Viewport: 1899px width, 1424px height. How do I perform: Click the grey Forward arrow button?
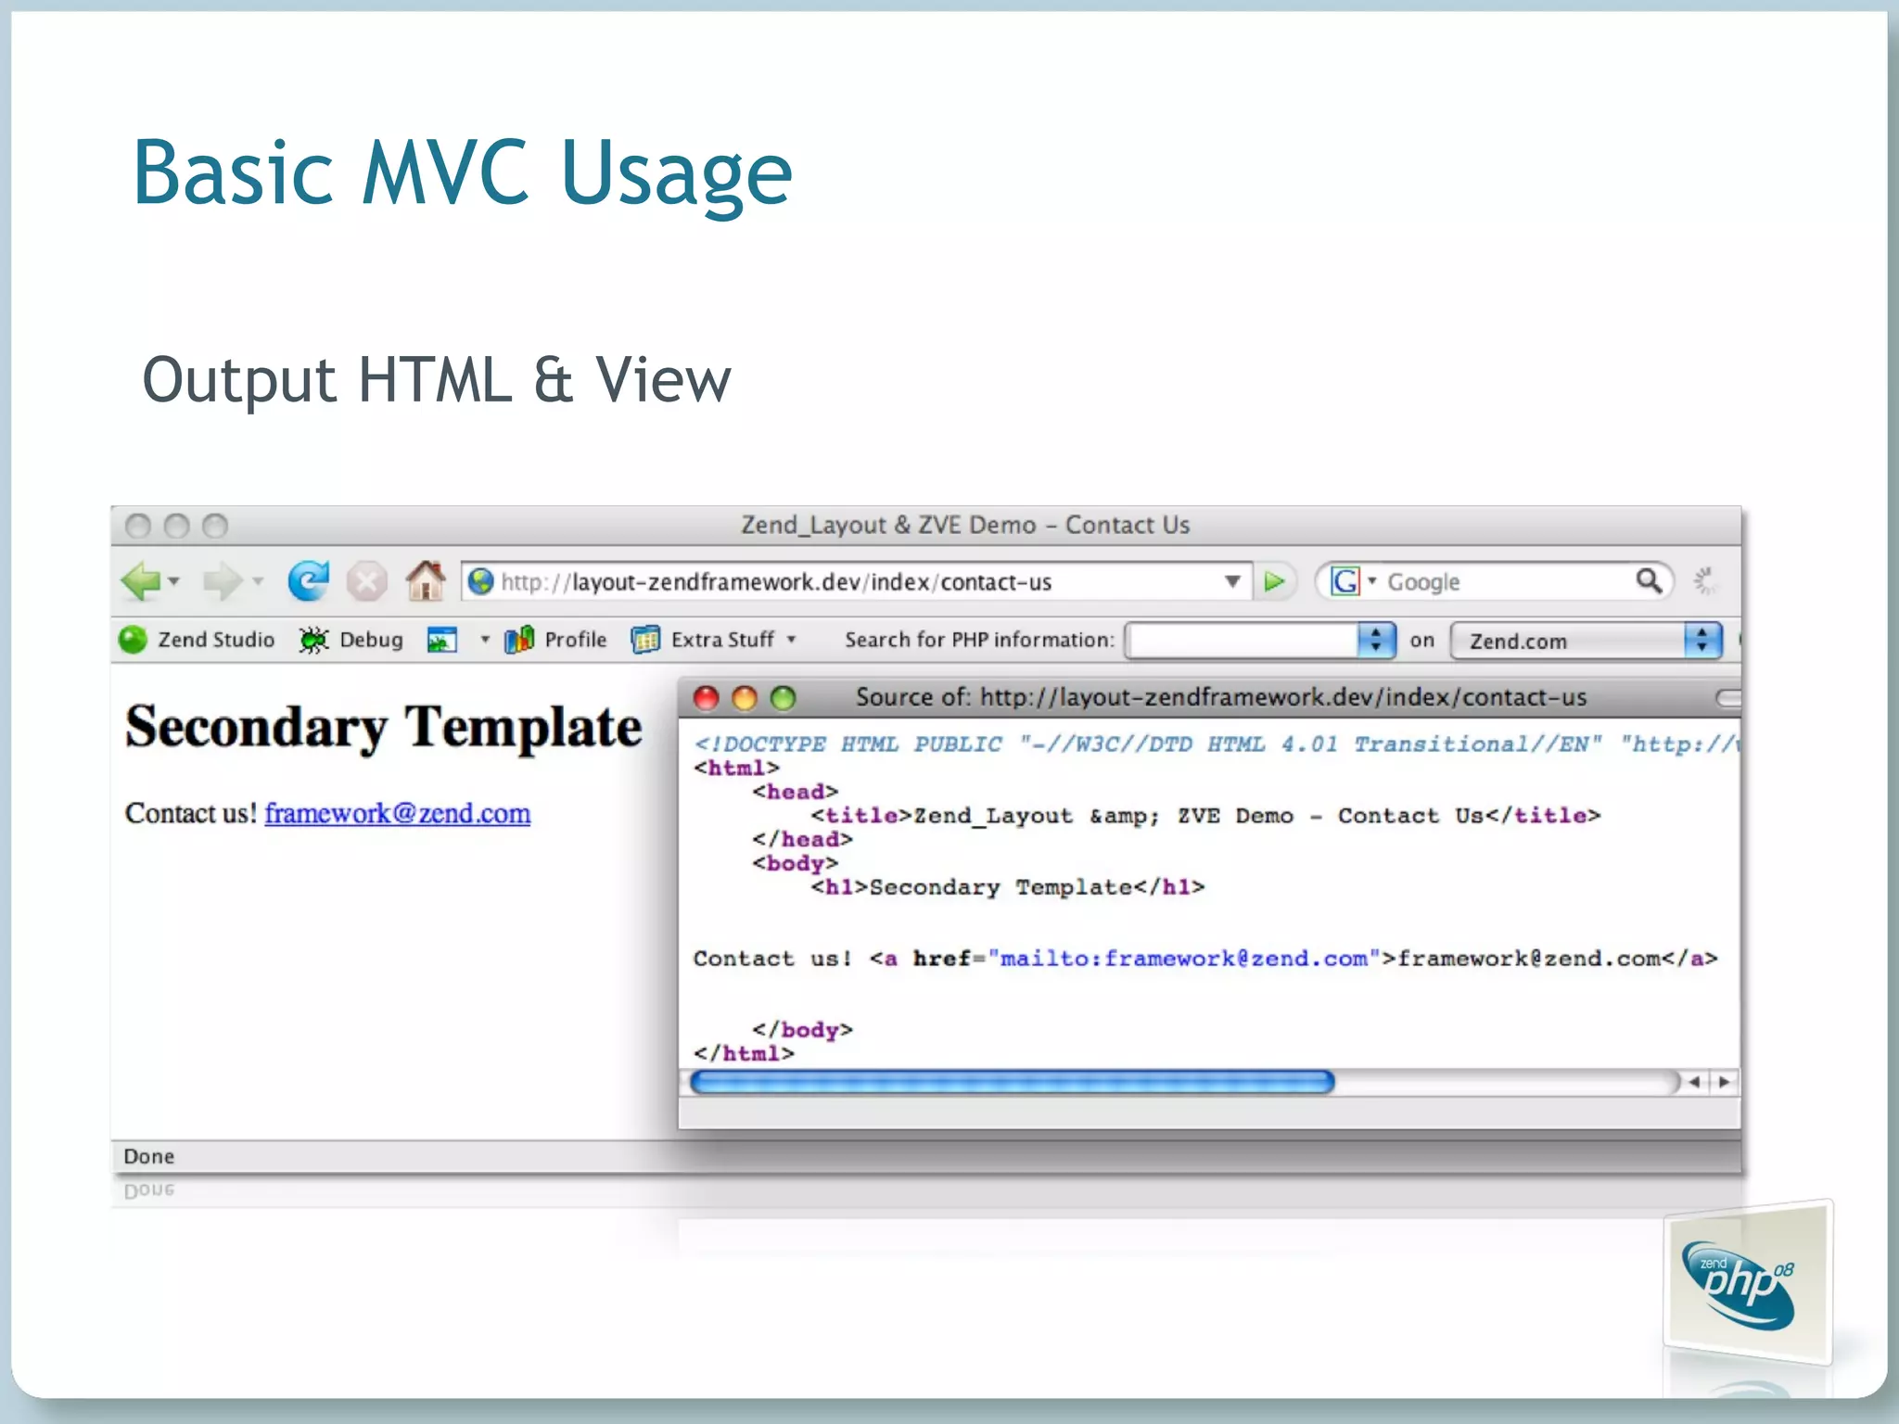click(223, 581)
